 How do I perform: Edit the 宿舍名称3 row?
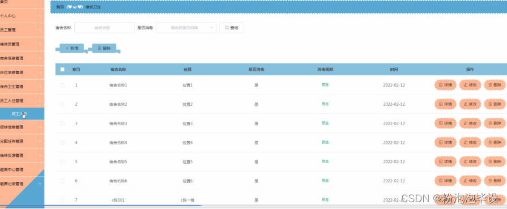coord(470,123)
